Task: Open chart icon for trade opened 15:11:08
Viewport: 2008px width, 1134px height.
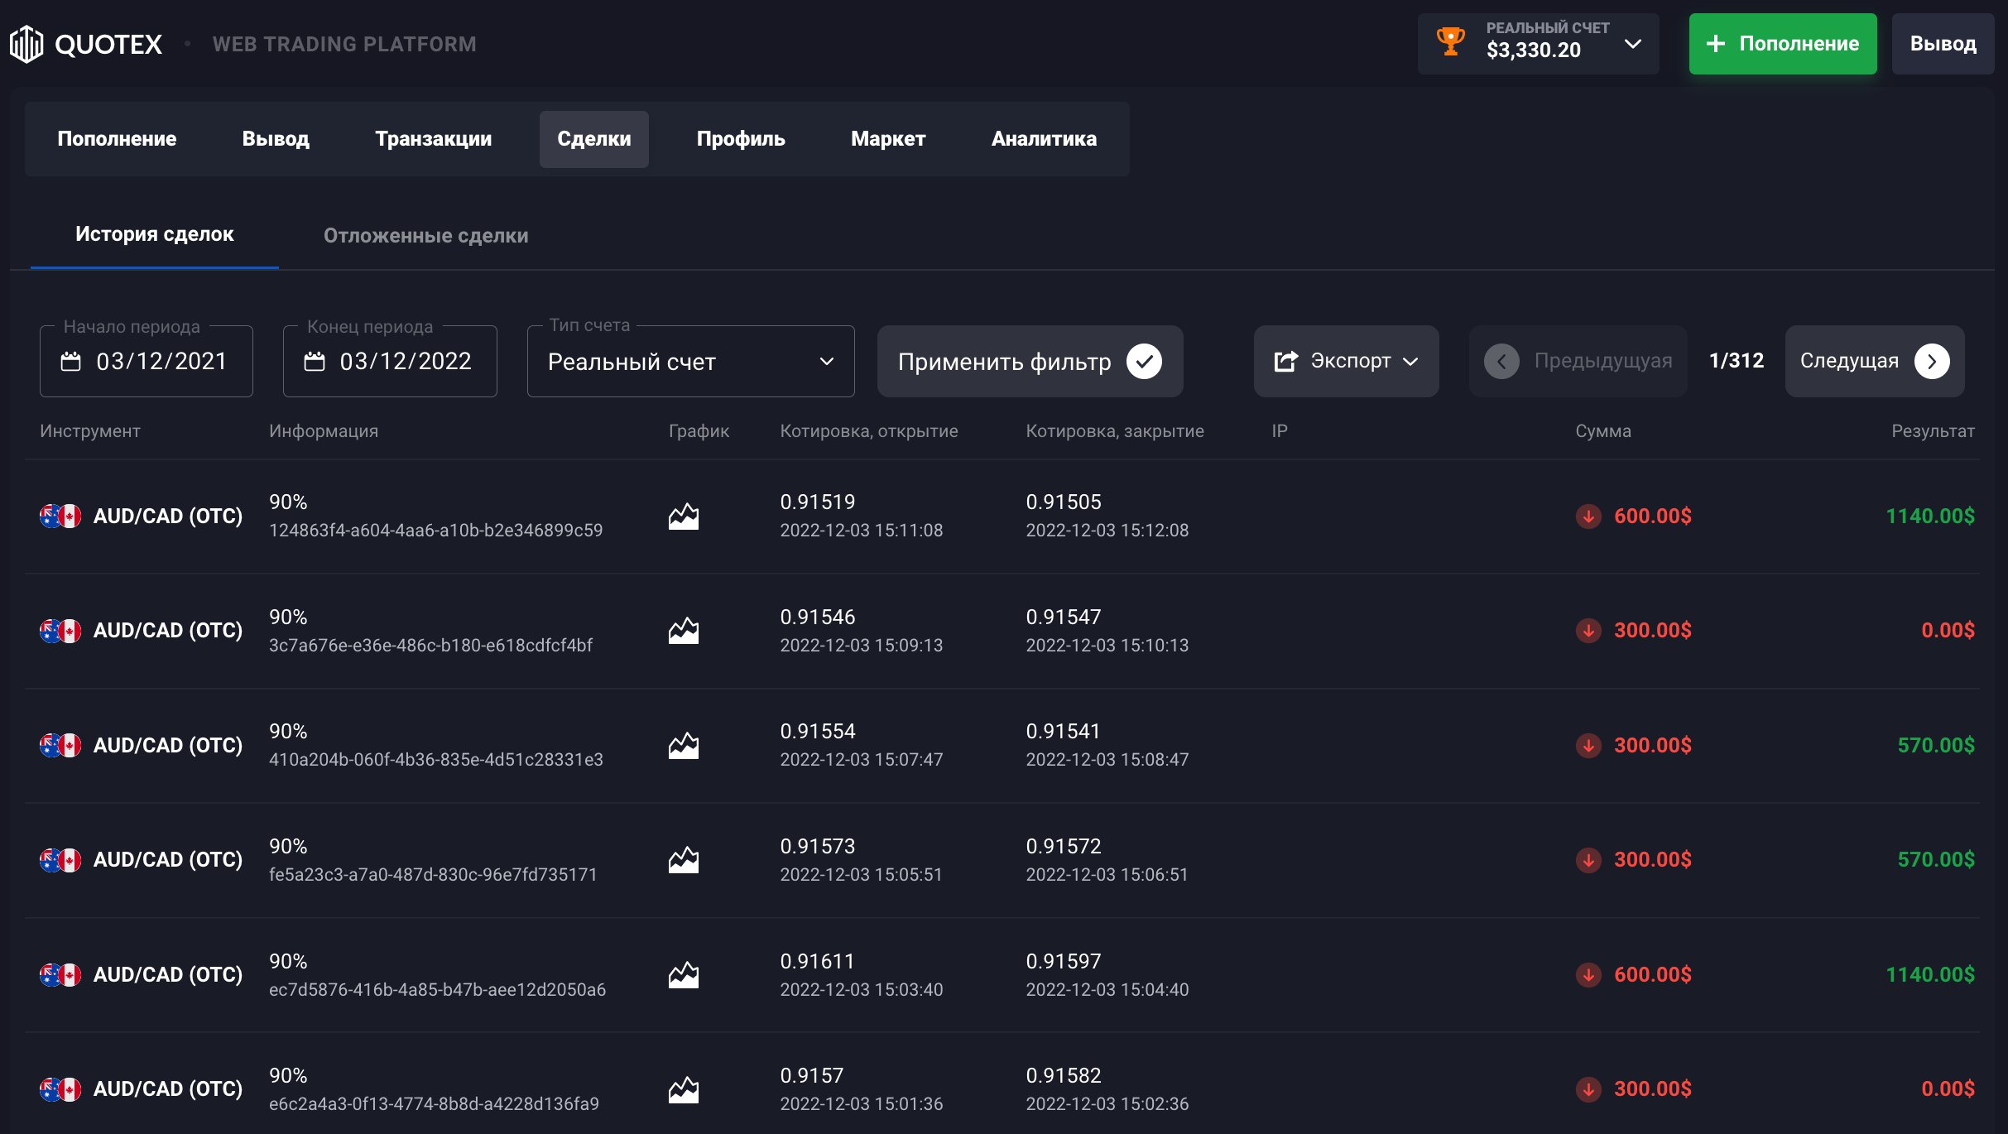Action: tap(684, 517)
